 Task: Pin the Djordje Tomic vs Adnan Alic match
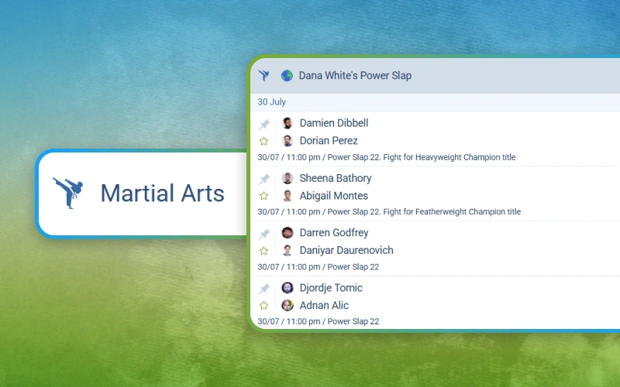click(263, 289)
